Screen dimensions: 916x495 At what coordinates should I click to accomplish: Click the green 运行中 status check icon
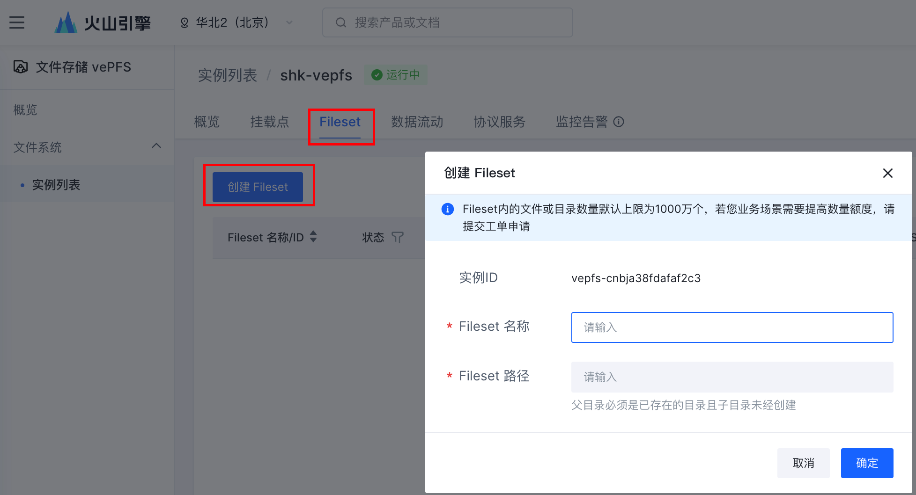pos(377,75)
